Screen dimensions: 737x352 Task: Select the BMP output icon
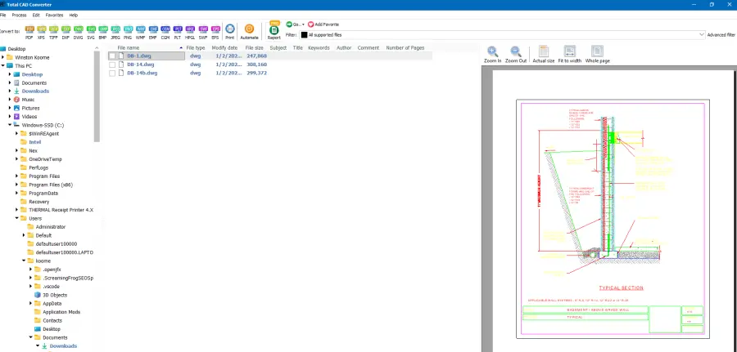pos(103,31)
